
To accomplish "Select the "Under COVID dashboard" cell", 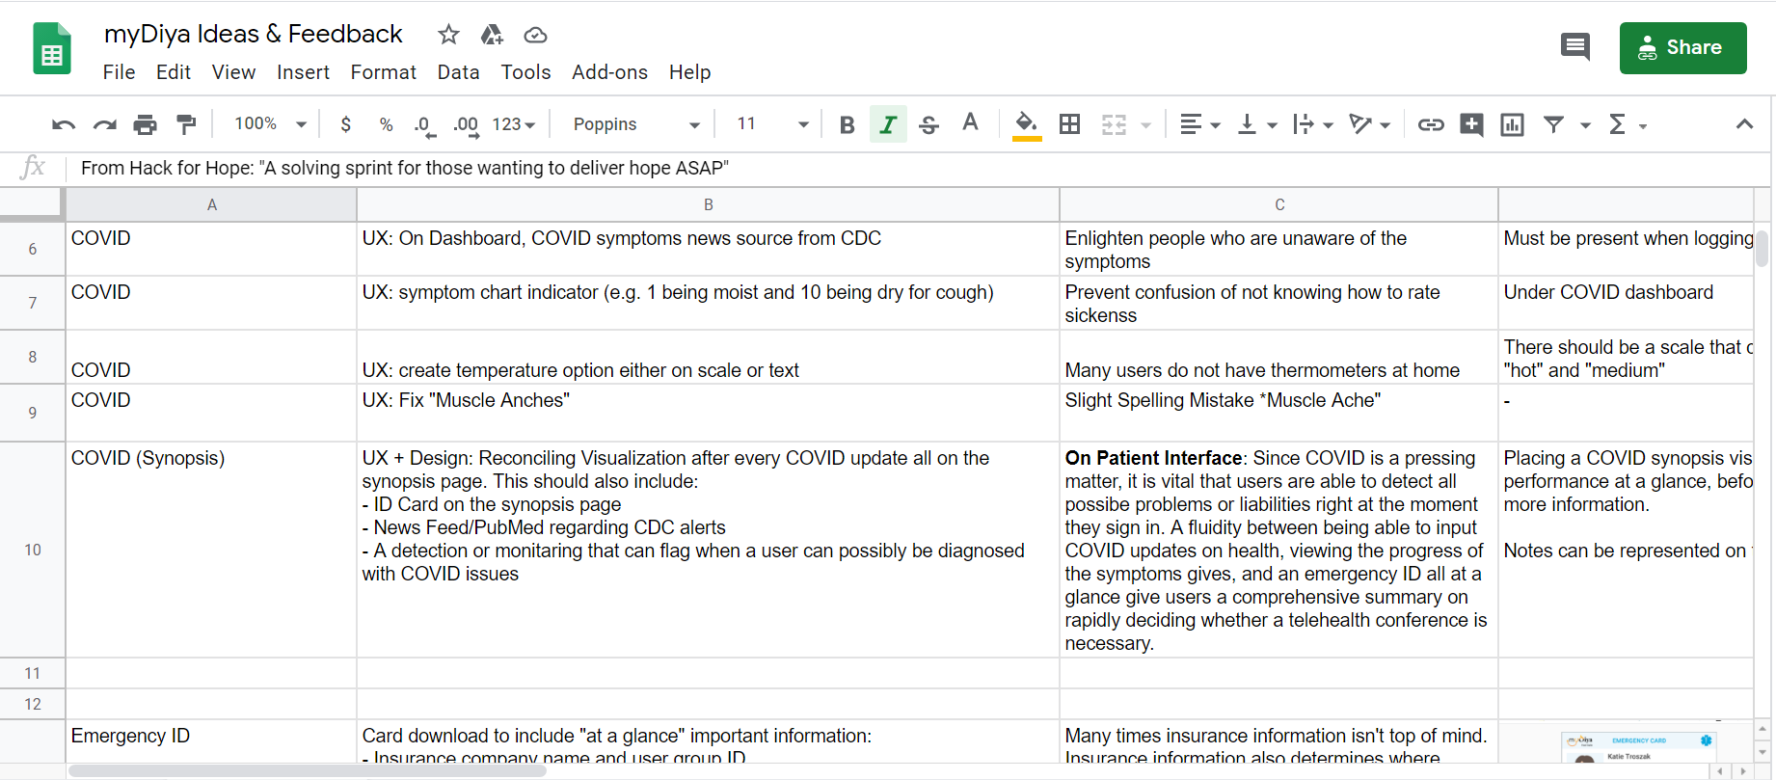I will pyautogui.click(x=1626, y=303).
